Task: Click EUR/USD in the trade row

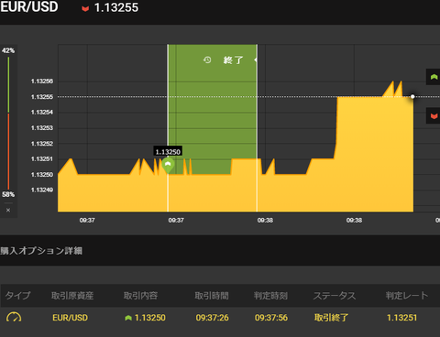Action: tap(70, 318)
